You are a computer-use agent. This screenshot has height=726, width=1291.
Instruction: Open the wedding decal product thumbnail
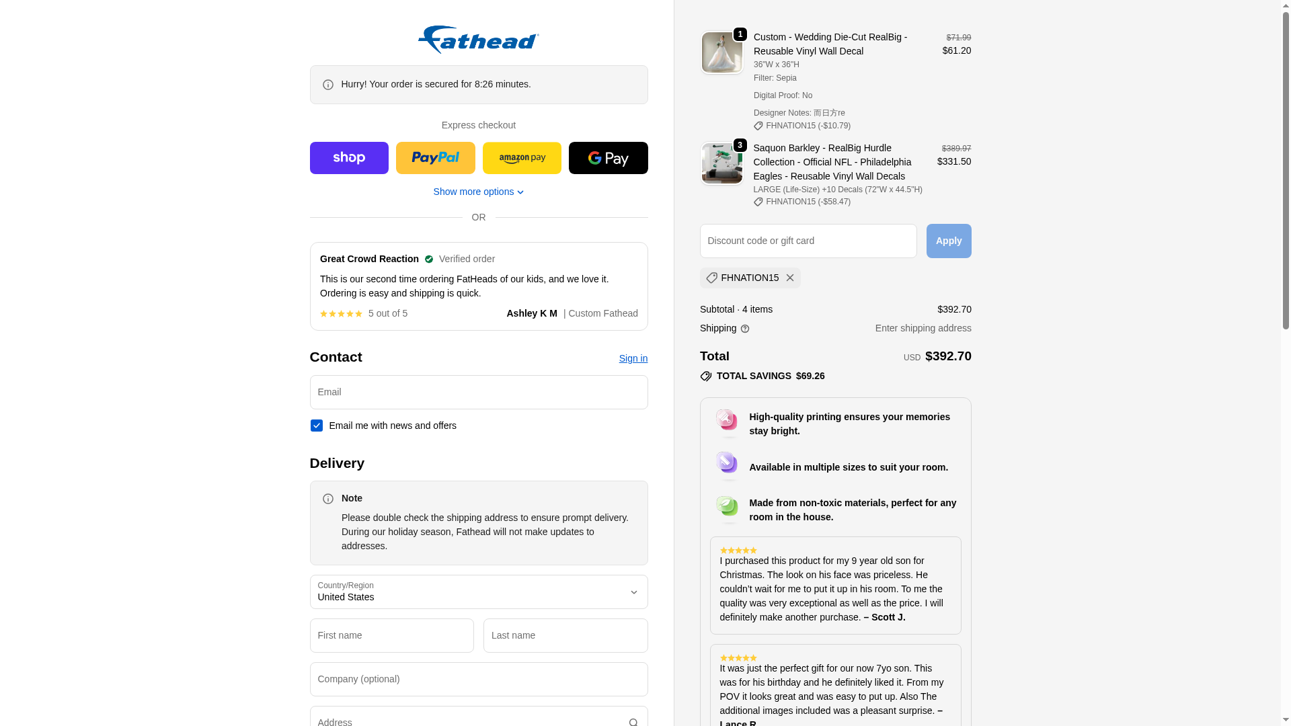(722, 52)
